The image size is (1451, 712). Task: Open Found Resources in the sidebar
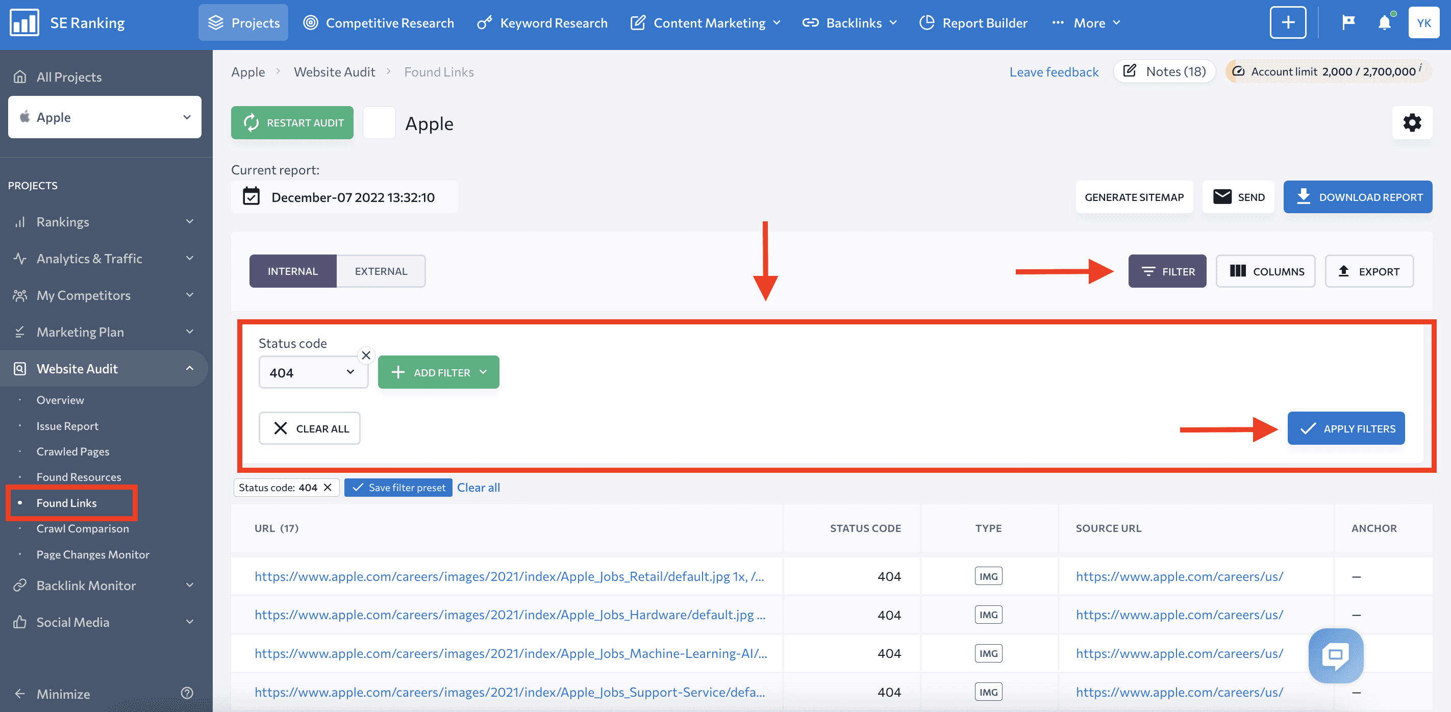(x=79, y=476)
